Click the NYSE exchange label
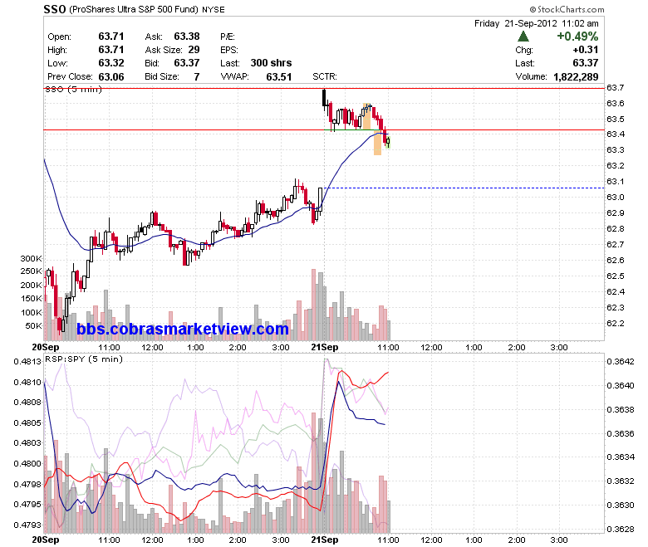 [214, 9]
